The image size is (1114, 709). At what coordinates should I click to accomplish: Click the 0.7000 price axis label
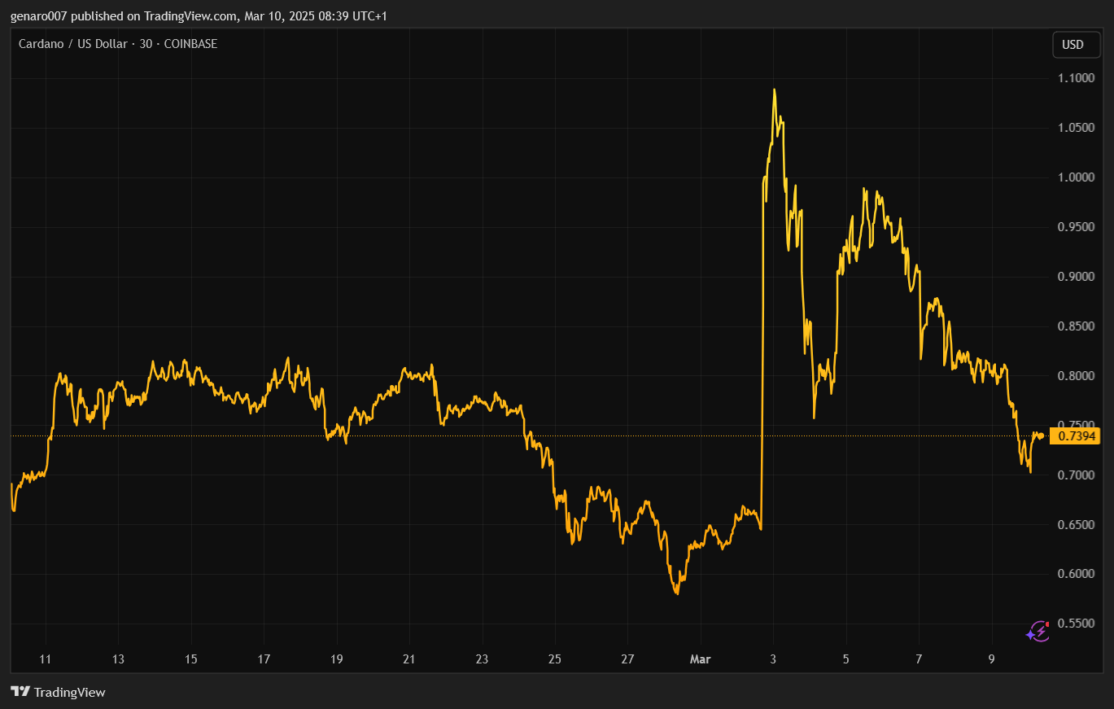[x=1076, y=475]
